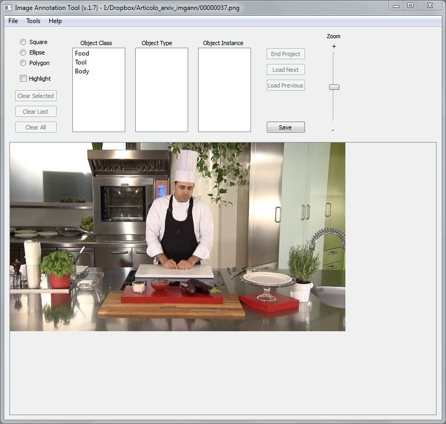Open the File menu
The image size is (446, 424).
coord(13,21)
